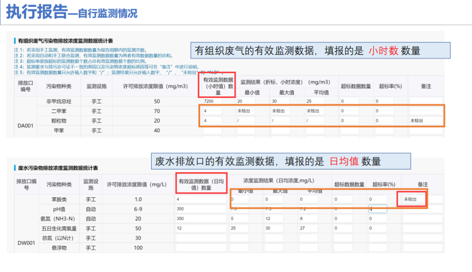This screenshot has width=472, height=272.
Task: Click the 五日生化需氧量 count field showing 12
Action: point(200,228)
